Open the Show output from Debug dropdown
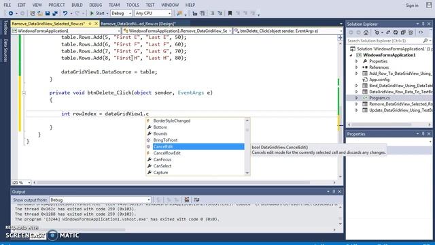 [100, 200]
